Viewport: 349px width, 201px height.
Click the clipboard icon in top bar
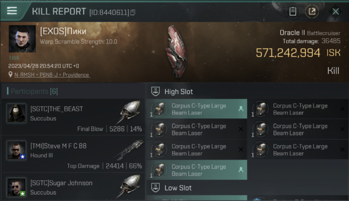[293, 12]
